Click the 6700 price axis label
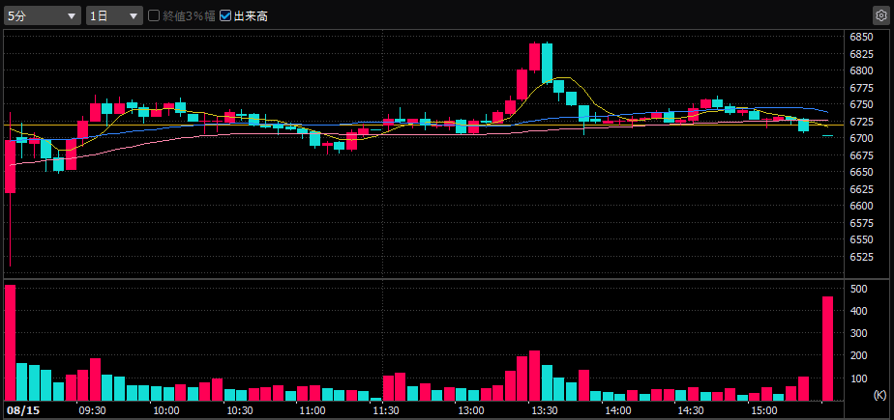Image resolution: width=894 pixels, height=420 pixels. coord(861,138)
